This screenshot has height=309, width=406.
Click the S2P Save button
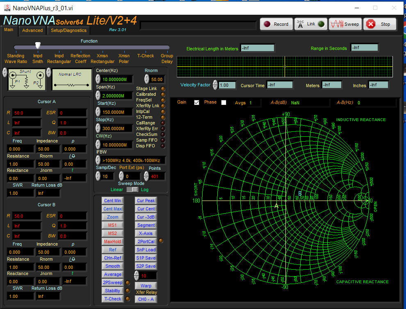tap(146, 266)
